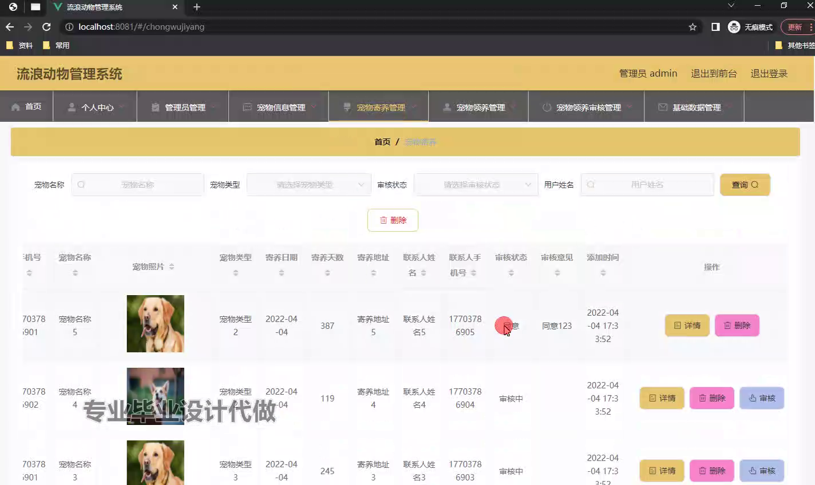Click 119 寄养天数 cell
This screenshot has height=485, width=815.
tap(327, 398)
